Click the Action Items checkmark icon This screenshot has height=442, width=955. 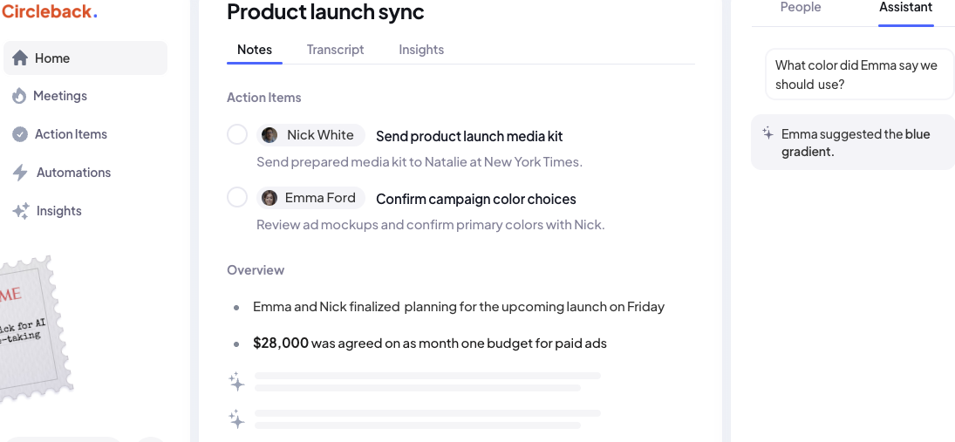[20, 134]
